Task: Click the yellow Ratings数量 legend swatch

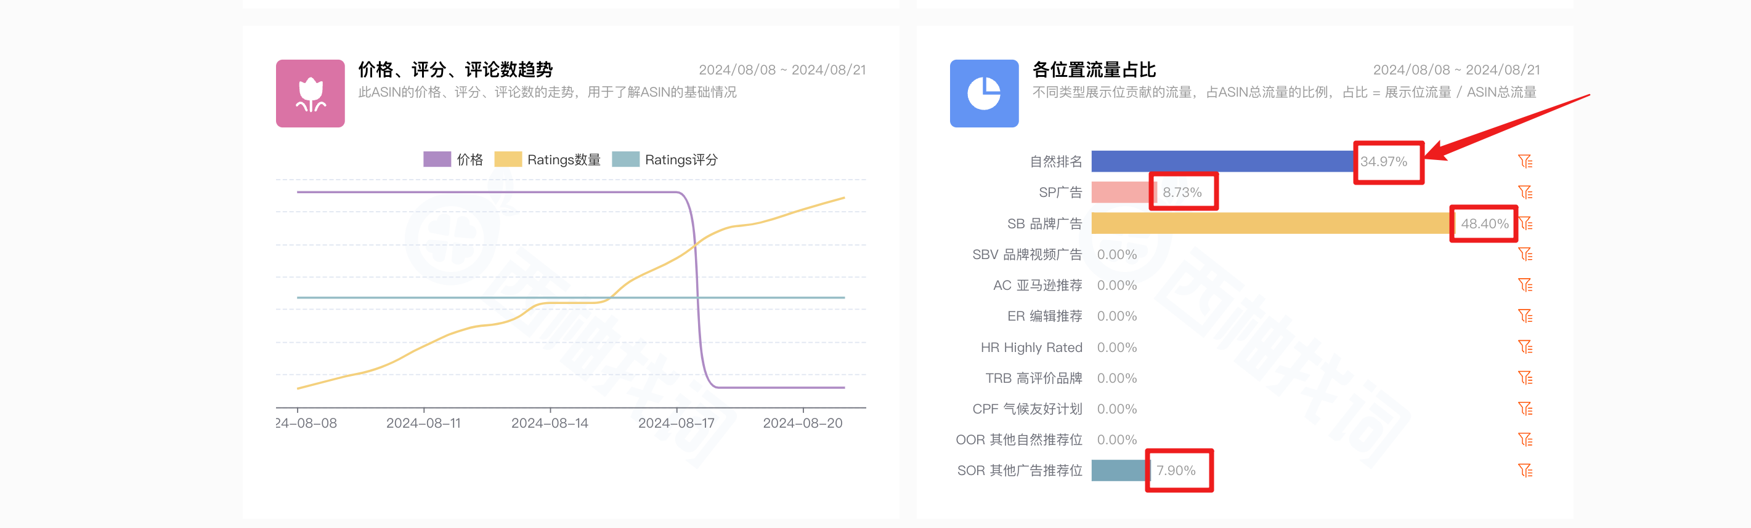Action: 508,159
